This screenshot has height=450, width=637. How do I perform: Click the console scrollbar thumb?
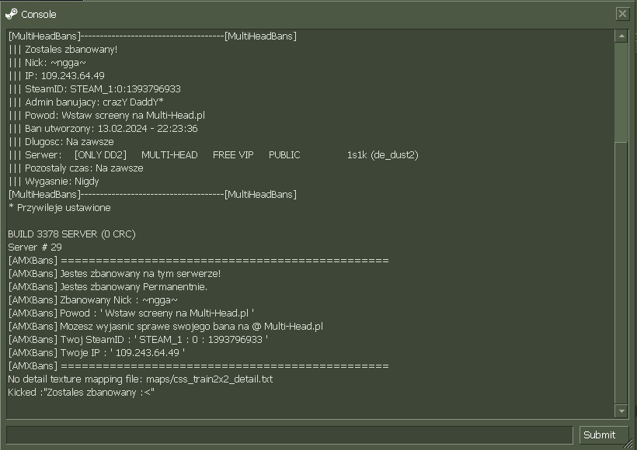click(x=621, y=92)
